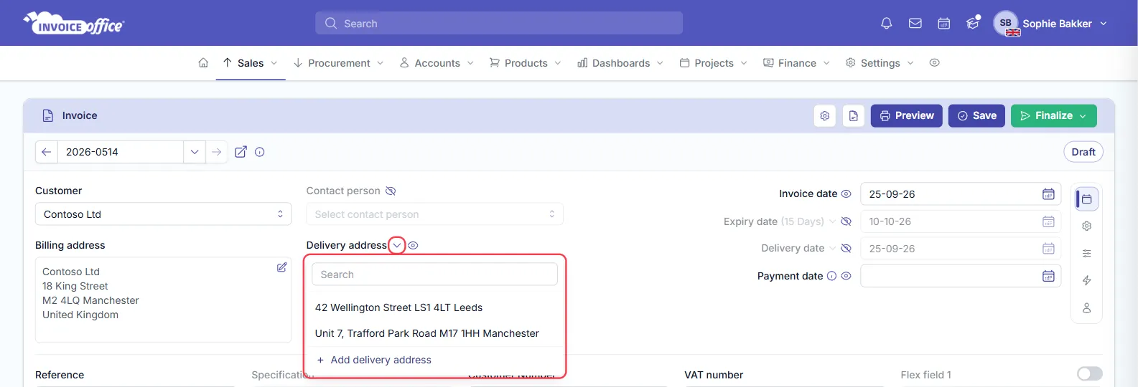The image size is (1138, 387).
Task: Toggle Expiry date visibility eye
Action: click(x=846, y=221)
